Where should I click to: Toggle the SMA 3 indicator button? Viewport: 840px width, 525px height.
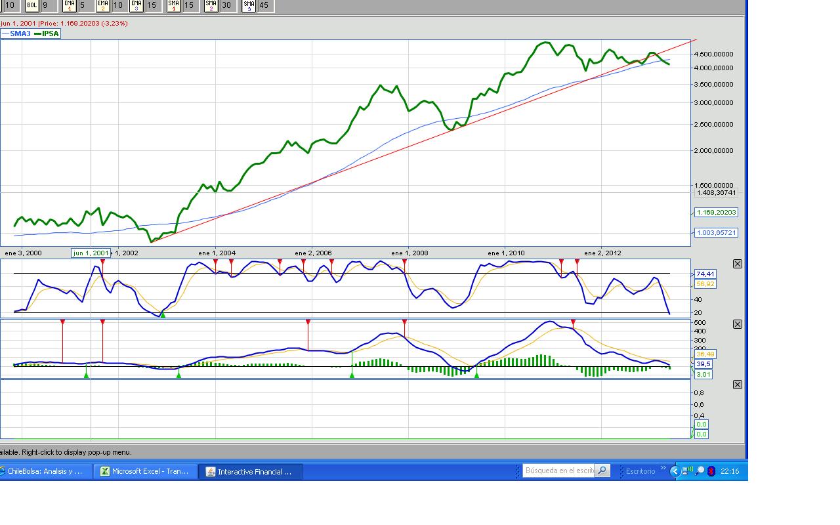(x=249, y=5)
